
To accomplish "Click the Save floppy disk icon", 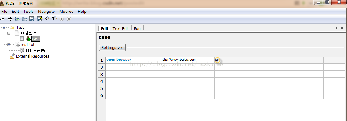I will point(32,19).
